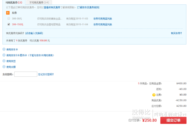Open the 不可用优惠券 (14) tab
Image resolution: width=190 pixels, height=125 pixels.
coord(39,2)
